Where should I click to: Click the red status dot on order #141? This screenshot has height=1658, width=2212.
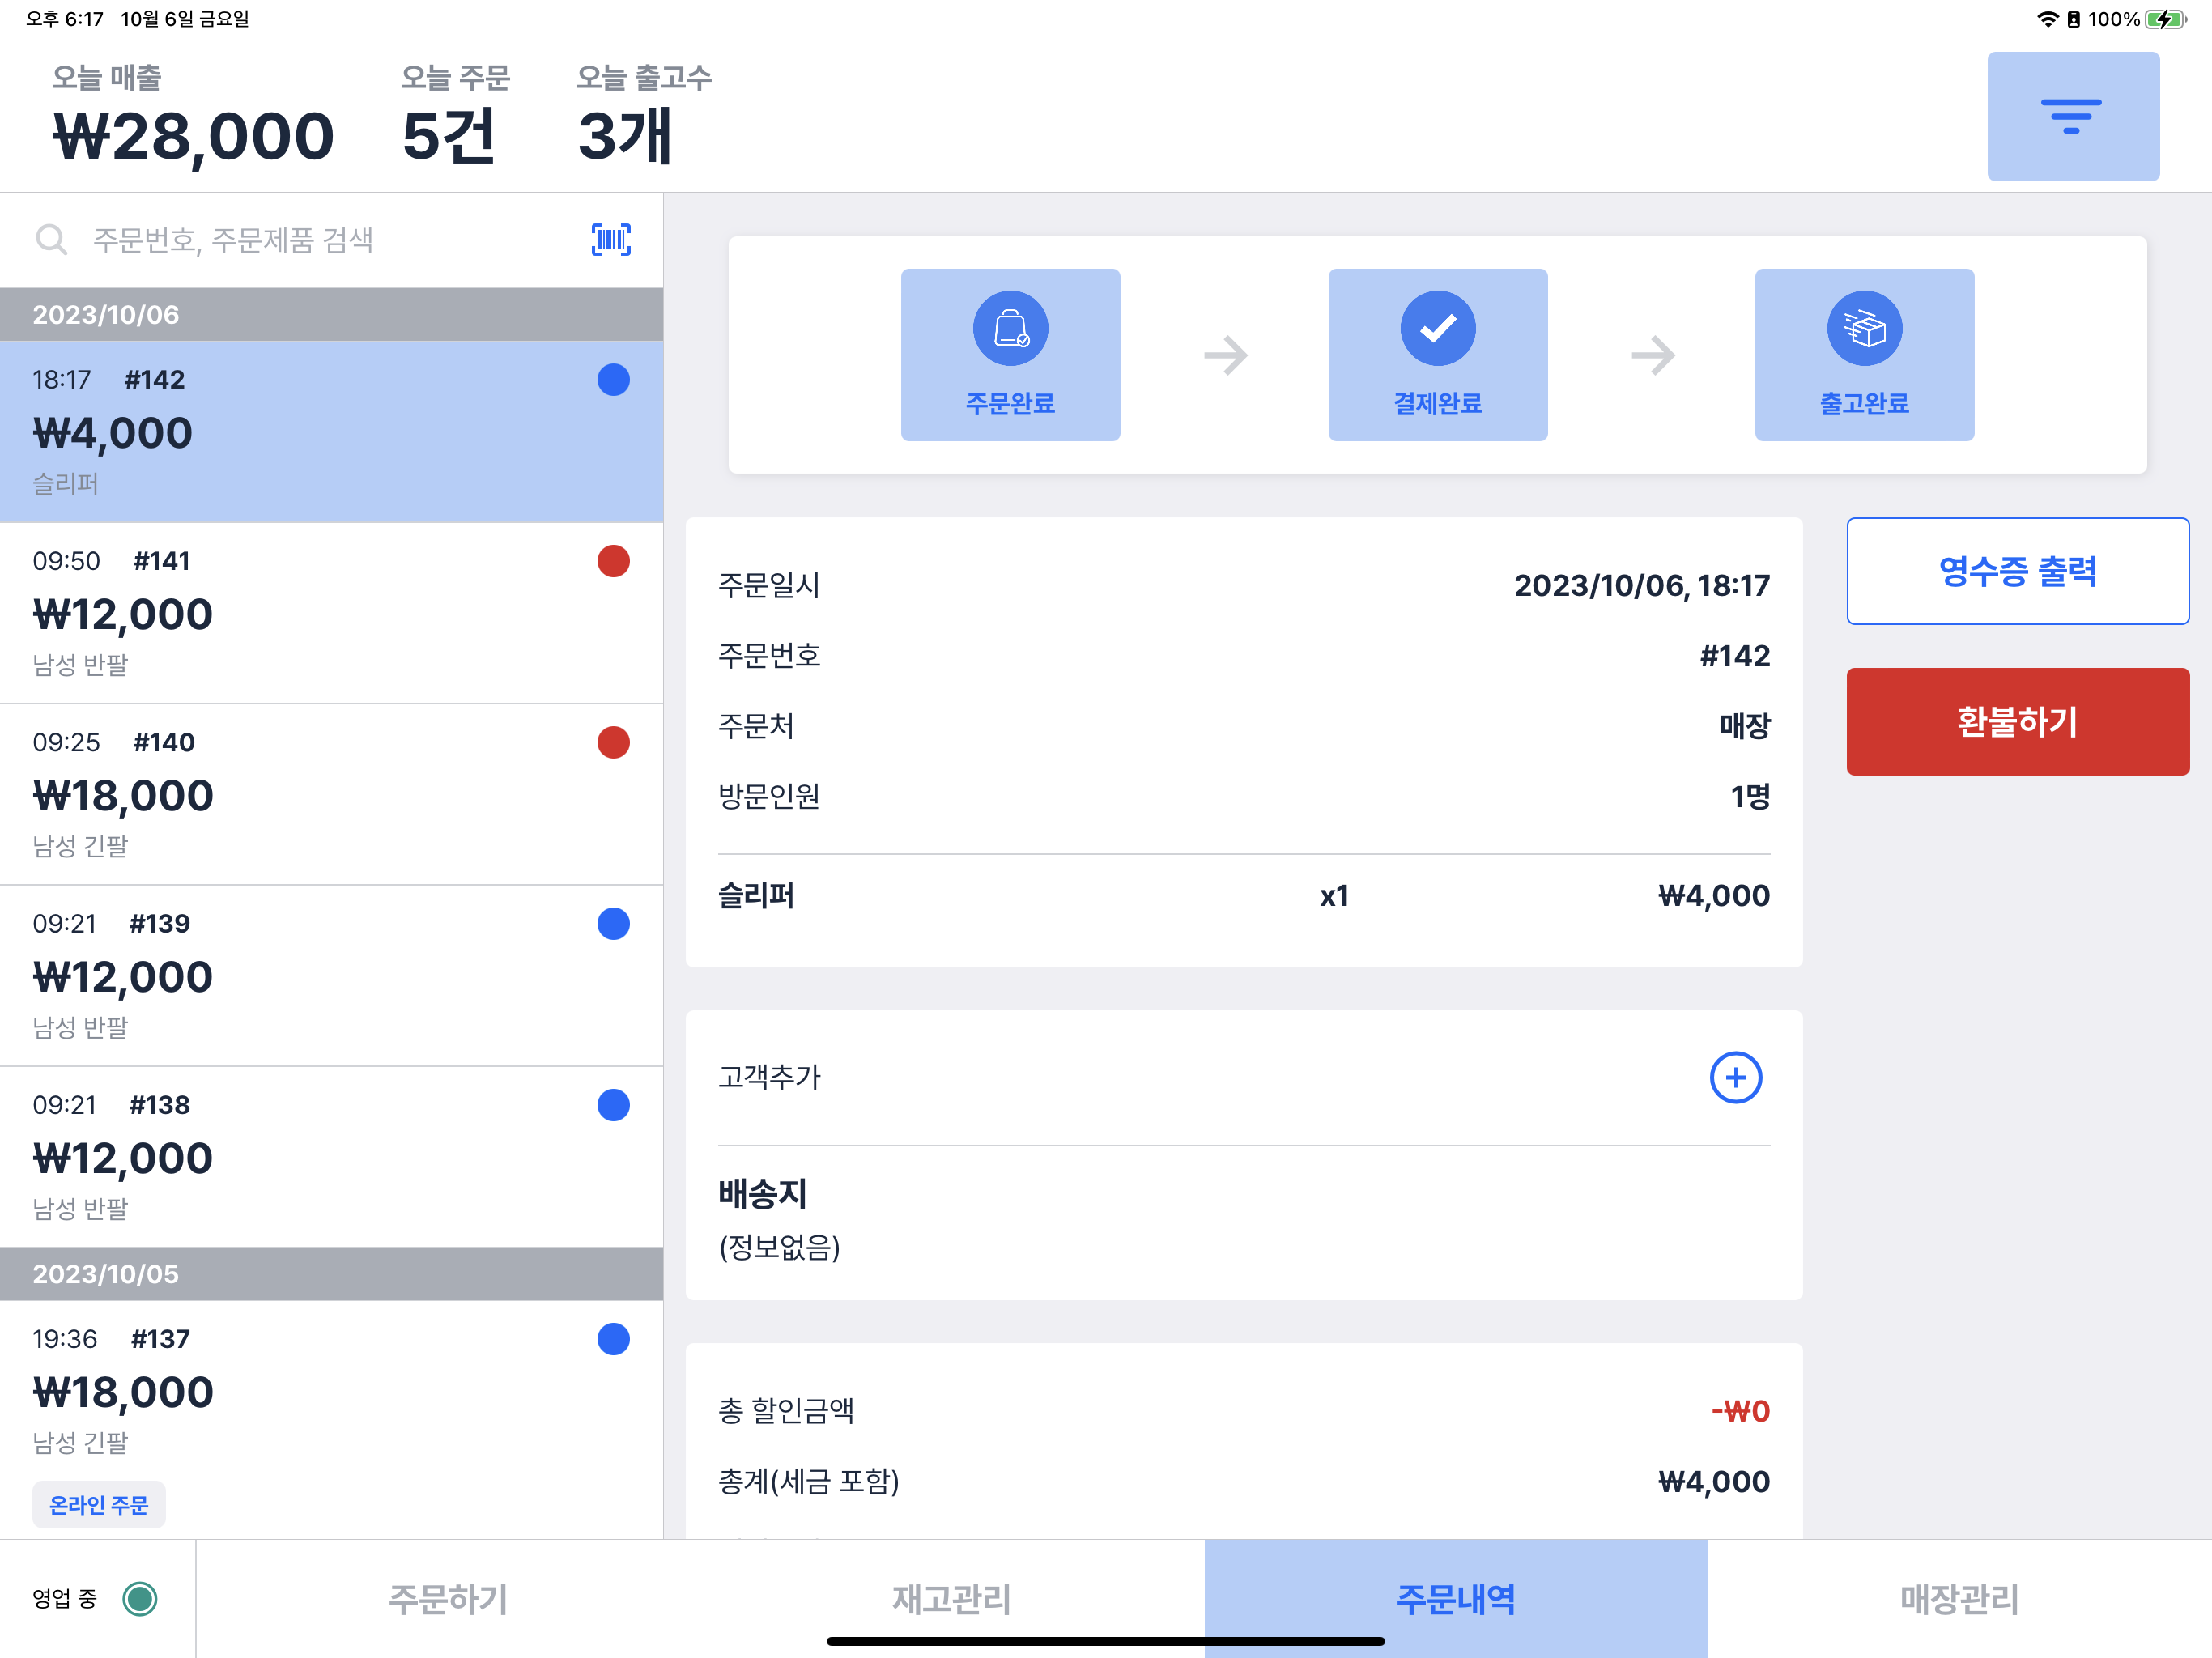pos(613,561)
